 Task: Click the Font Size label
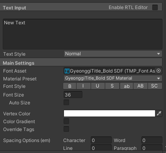[13, 95]
